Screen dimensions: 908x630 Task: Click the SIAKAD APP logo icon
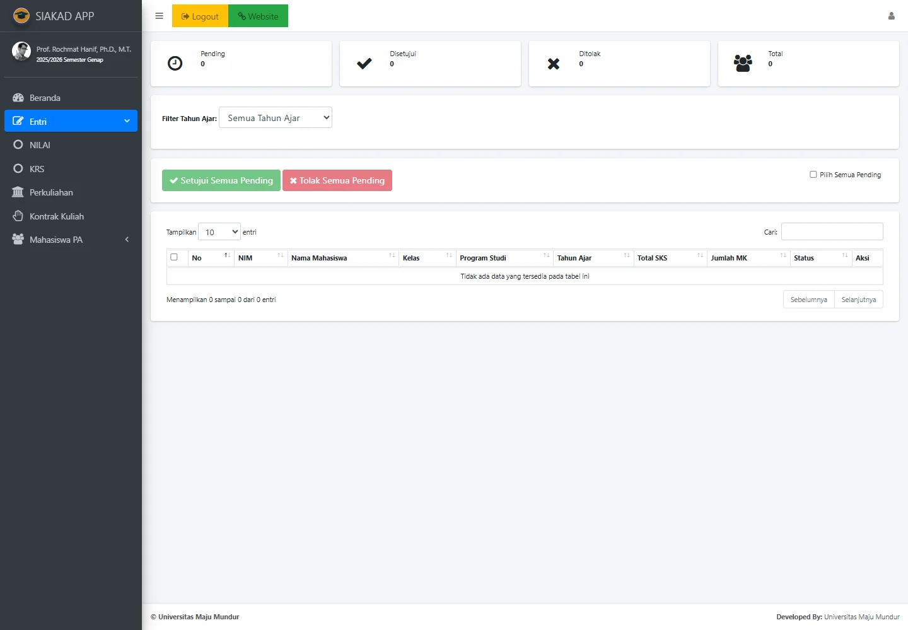pyautogui.click(x=21, y=16)
